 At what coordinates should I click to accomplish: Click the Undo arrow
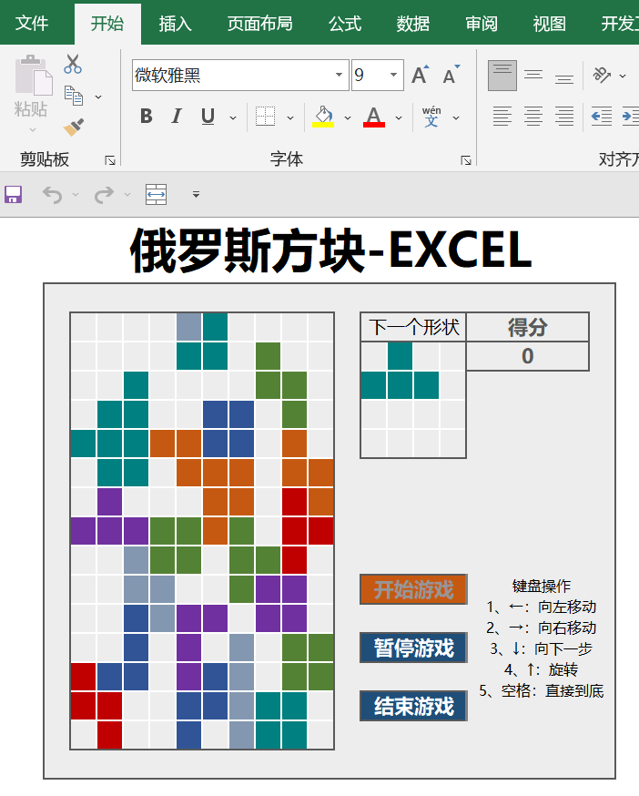point(52,194)
